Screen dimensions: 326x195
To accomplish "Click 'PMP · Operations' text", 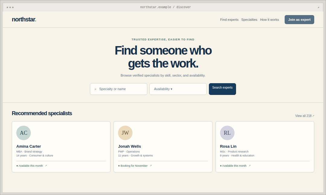I will point(129,152).
